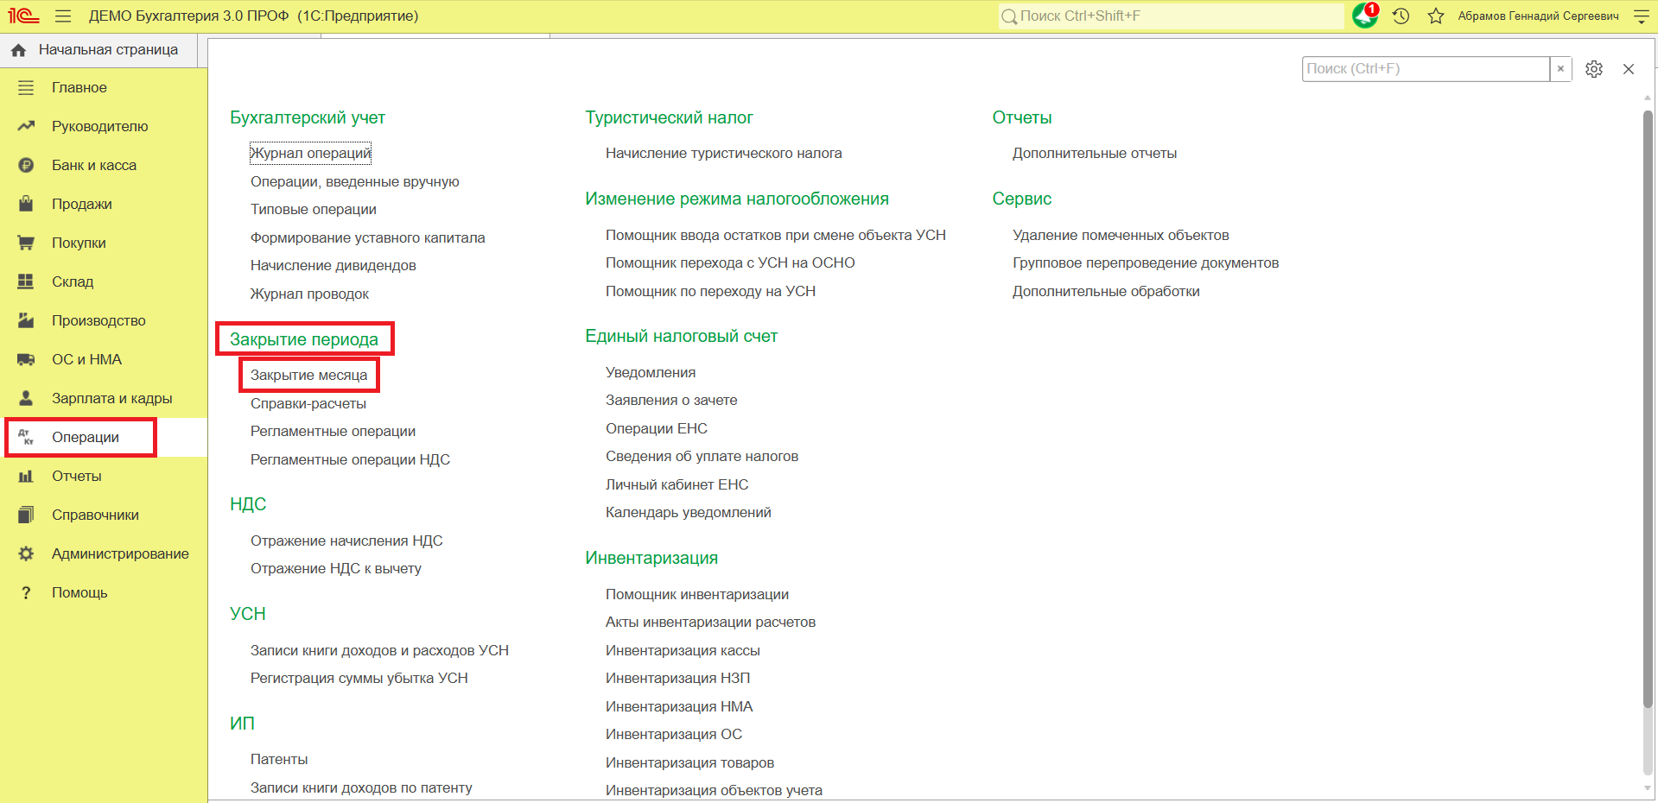Viewport: 1658px width, 803px height.
Task: Click the Операции Дт/Кт icon
Action: (x=26, y=437)
